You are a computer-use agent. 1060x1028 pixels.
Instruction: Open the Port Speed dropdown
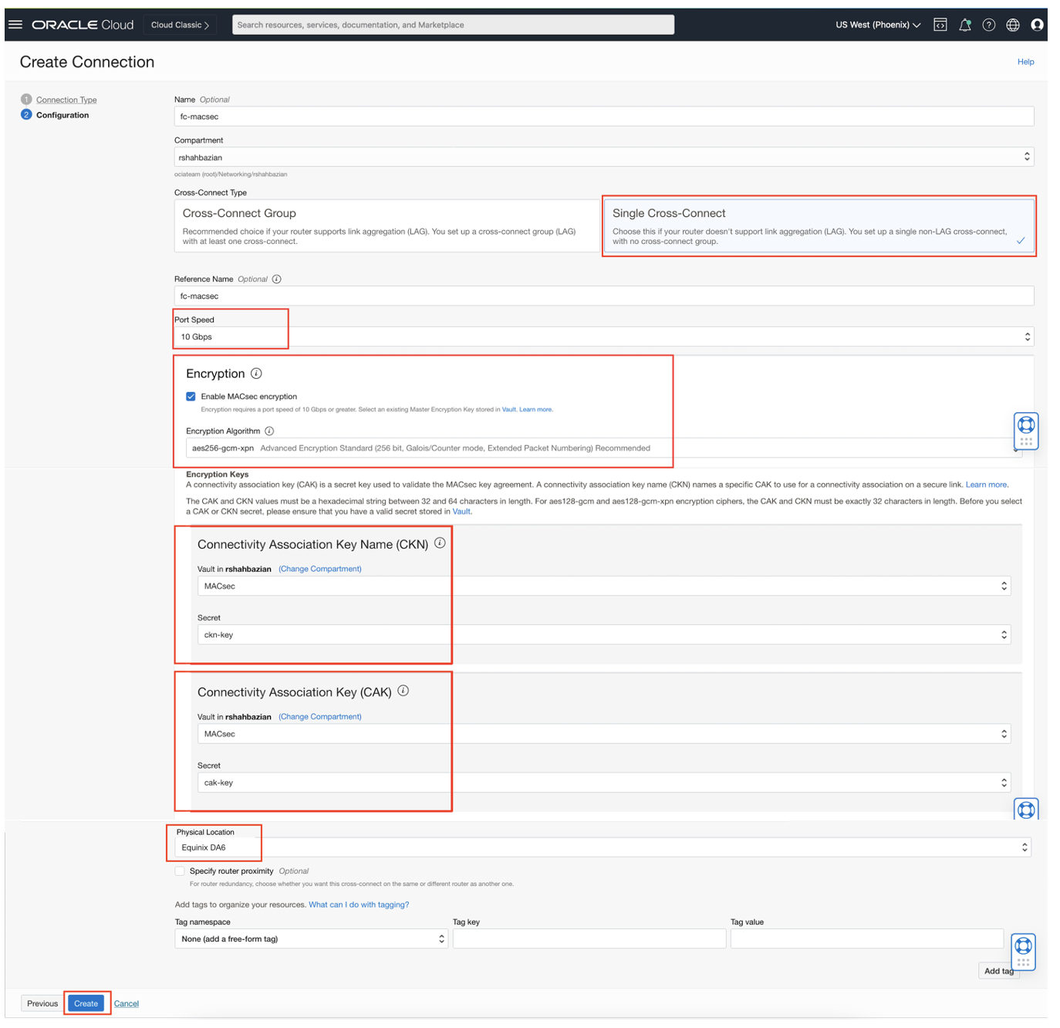pyautogui.click(x=603, y=337)
